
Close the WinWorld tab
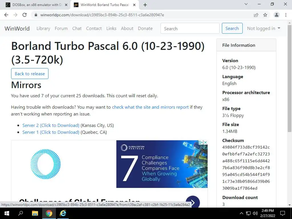(134, 5)
